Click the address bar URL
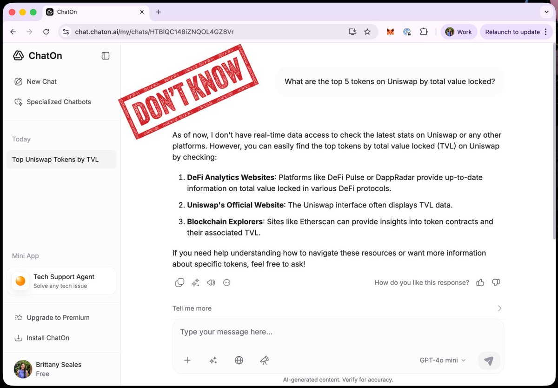 pyautogui.click(x=154, y=32)
